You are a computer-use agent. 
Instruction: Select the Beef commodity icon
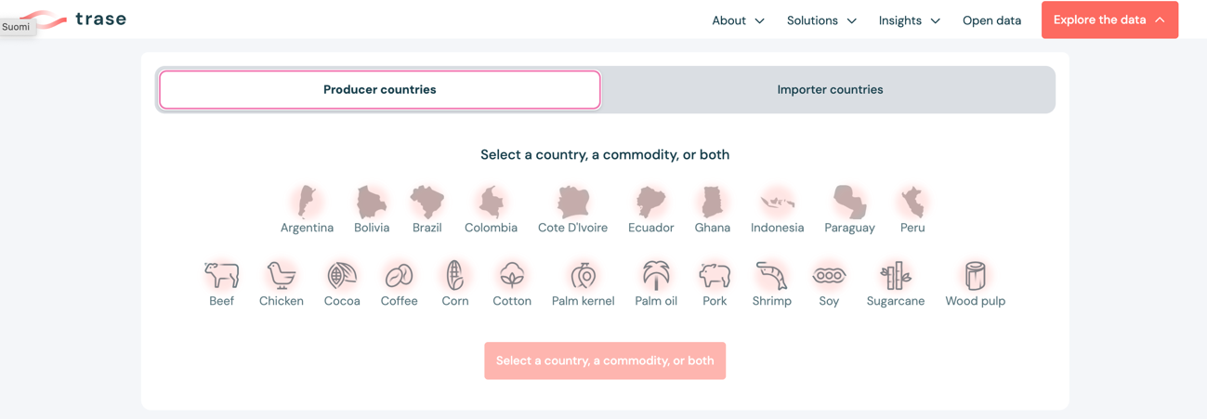click(221, 276)
